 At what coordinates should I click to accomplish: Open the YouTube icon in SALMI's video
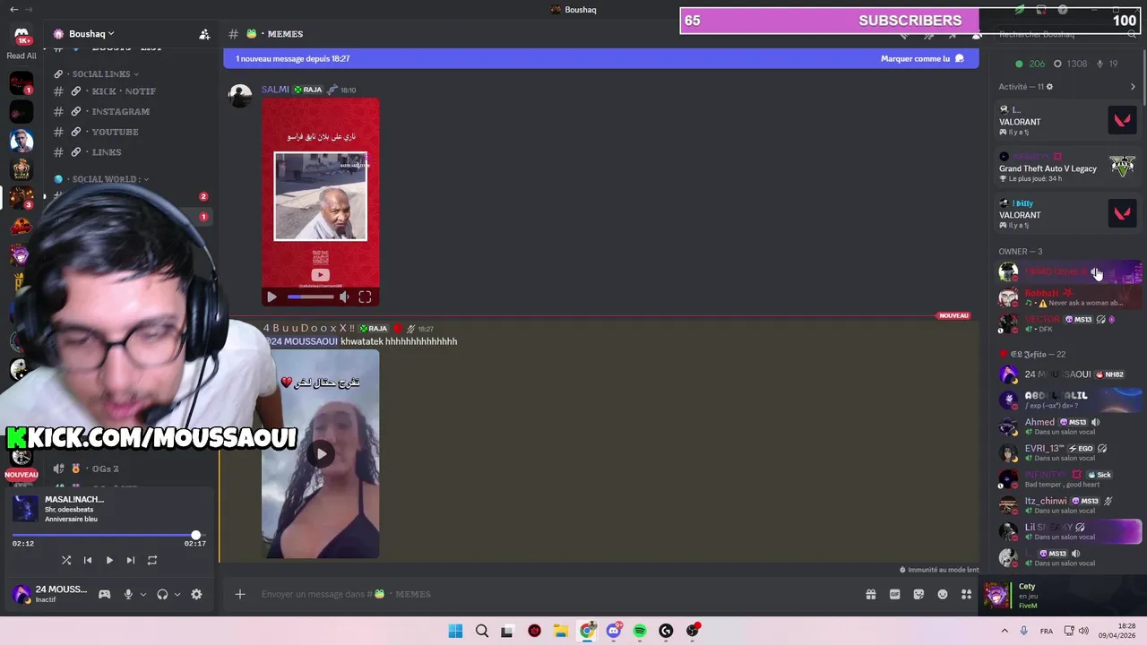320,276
